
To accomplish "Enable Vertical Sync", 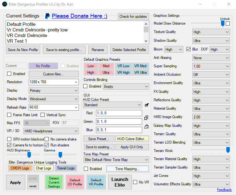I will pos(43,115).
